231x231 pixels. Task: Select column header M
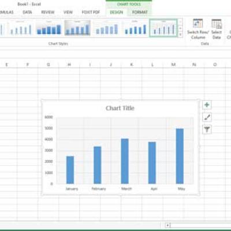(x=173, y=65)
